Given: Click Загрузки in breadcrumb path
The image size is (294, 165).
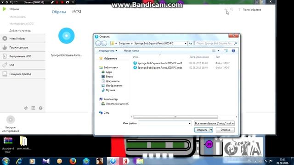Looking at the screenshot, I should point(124,44).
